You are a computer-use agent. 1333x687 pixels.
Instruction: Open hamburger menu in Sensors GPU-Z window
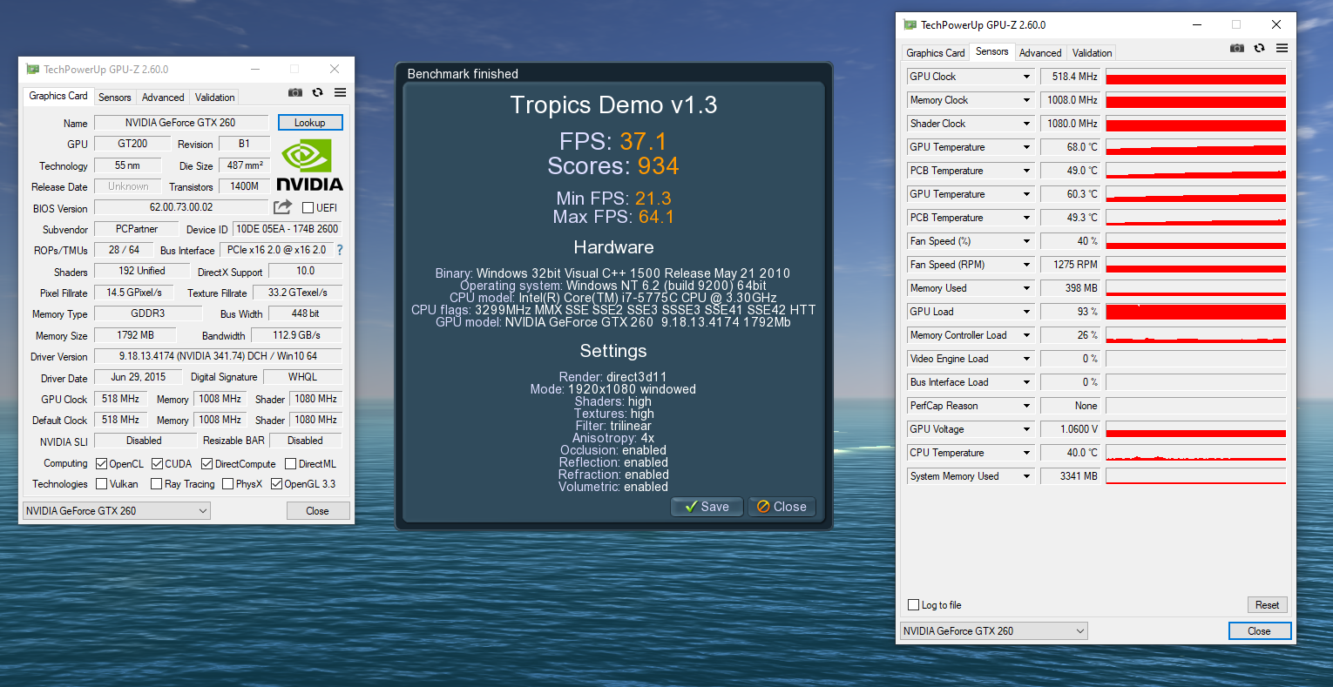[1282, 48]
